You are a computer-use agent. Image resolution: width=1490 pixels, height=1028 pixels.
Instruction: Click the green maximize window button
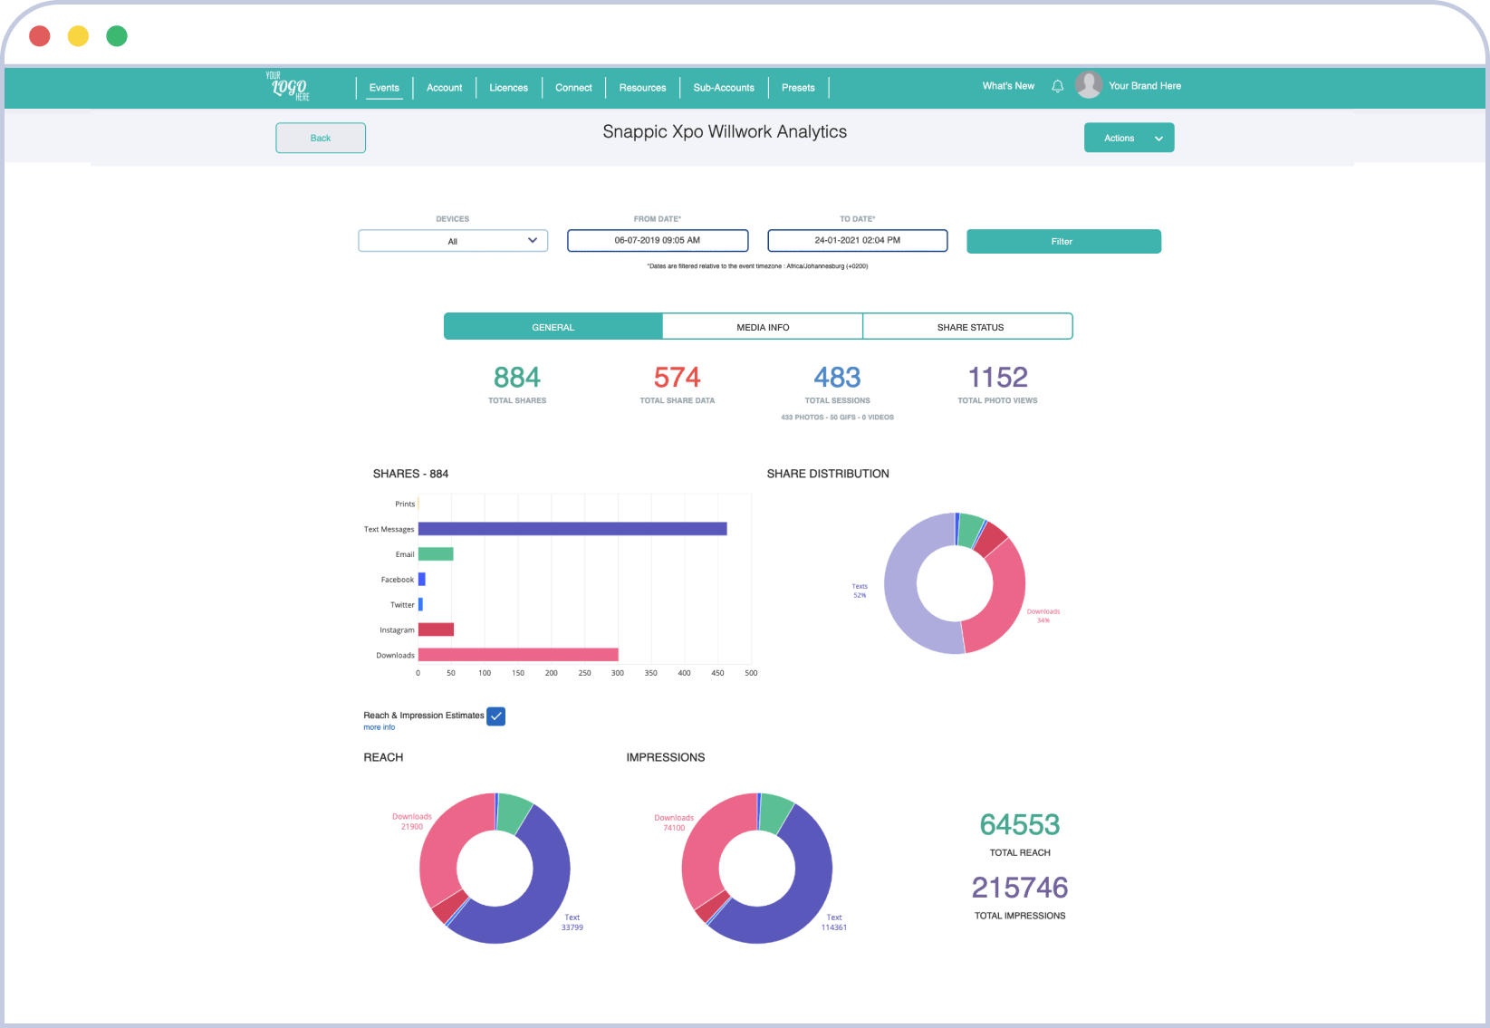[x=117, y=36]
